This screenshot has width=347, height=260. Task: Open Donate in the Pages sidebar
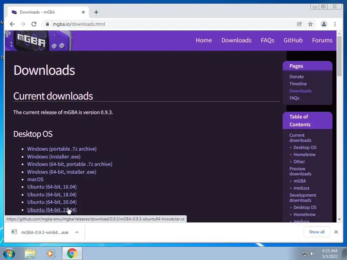click(297, 77)
